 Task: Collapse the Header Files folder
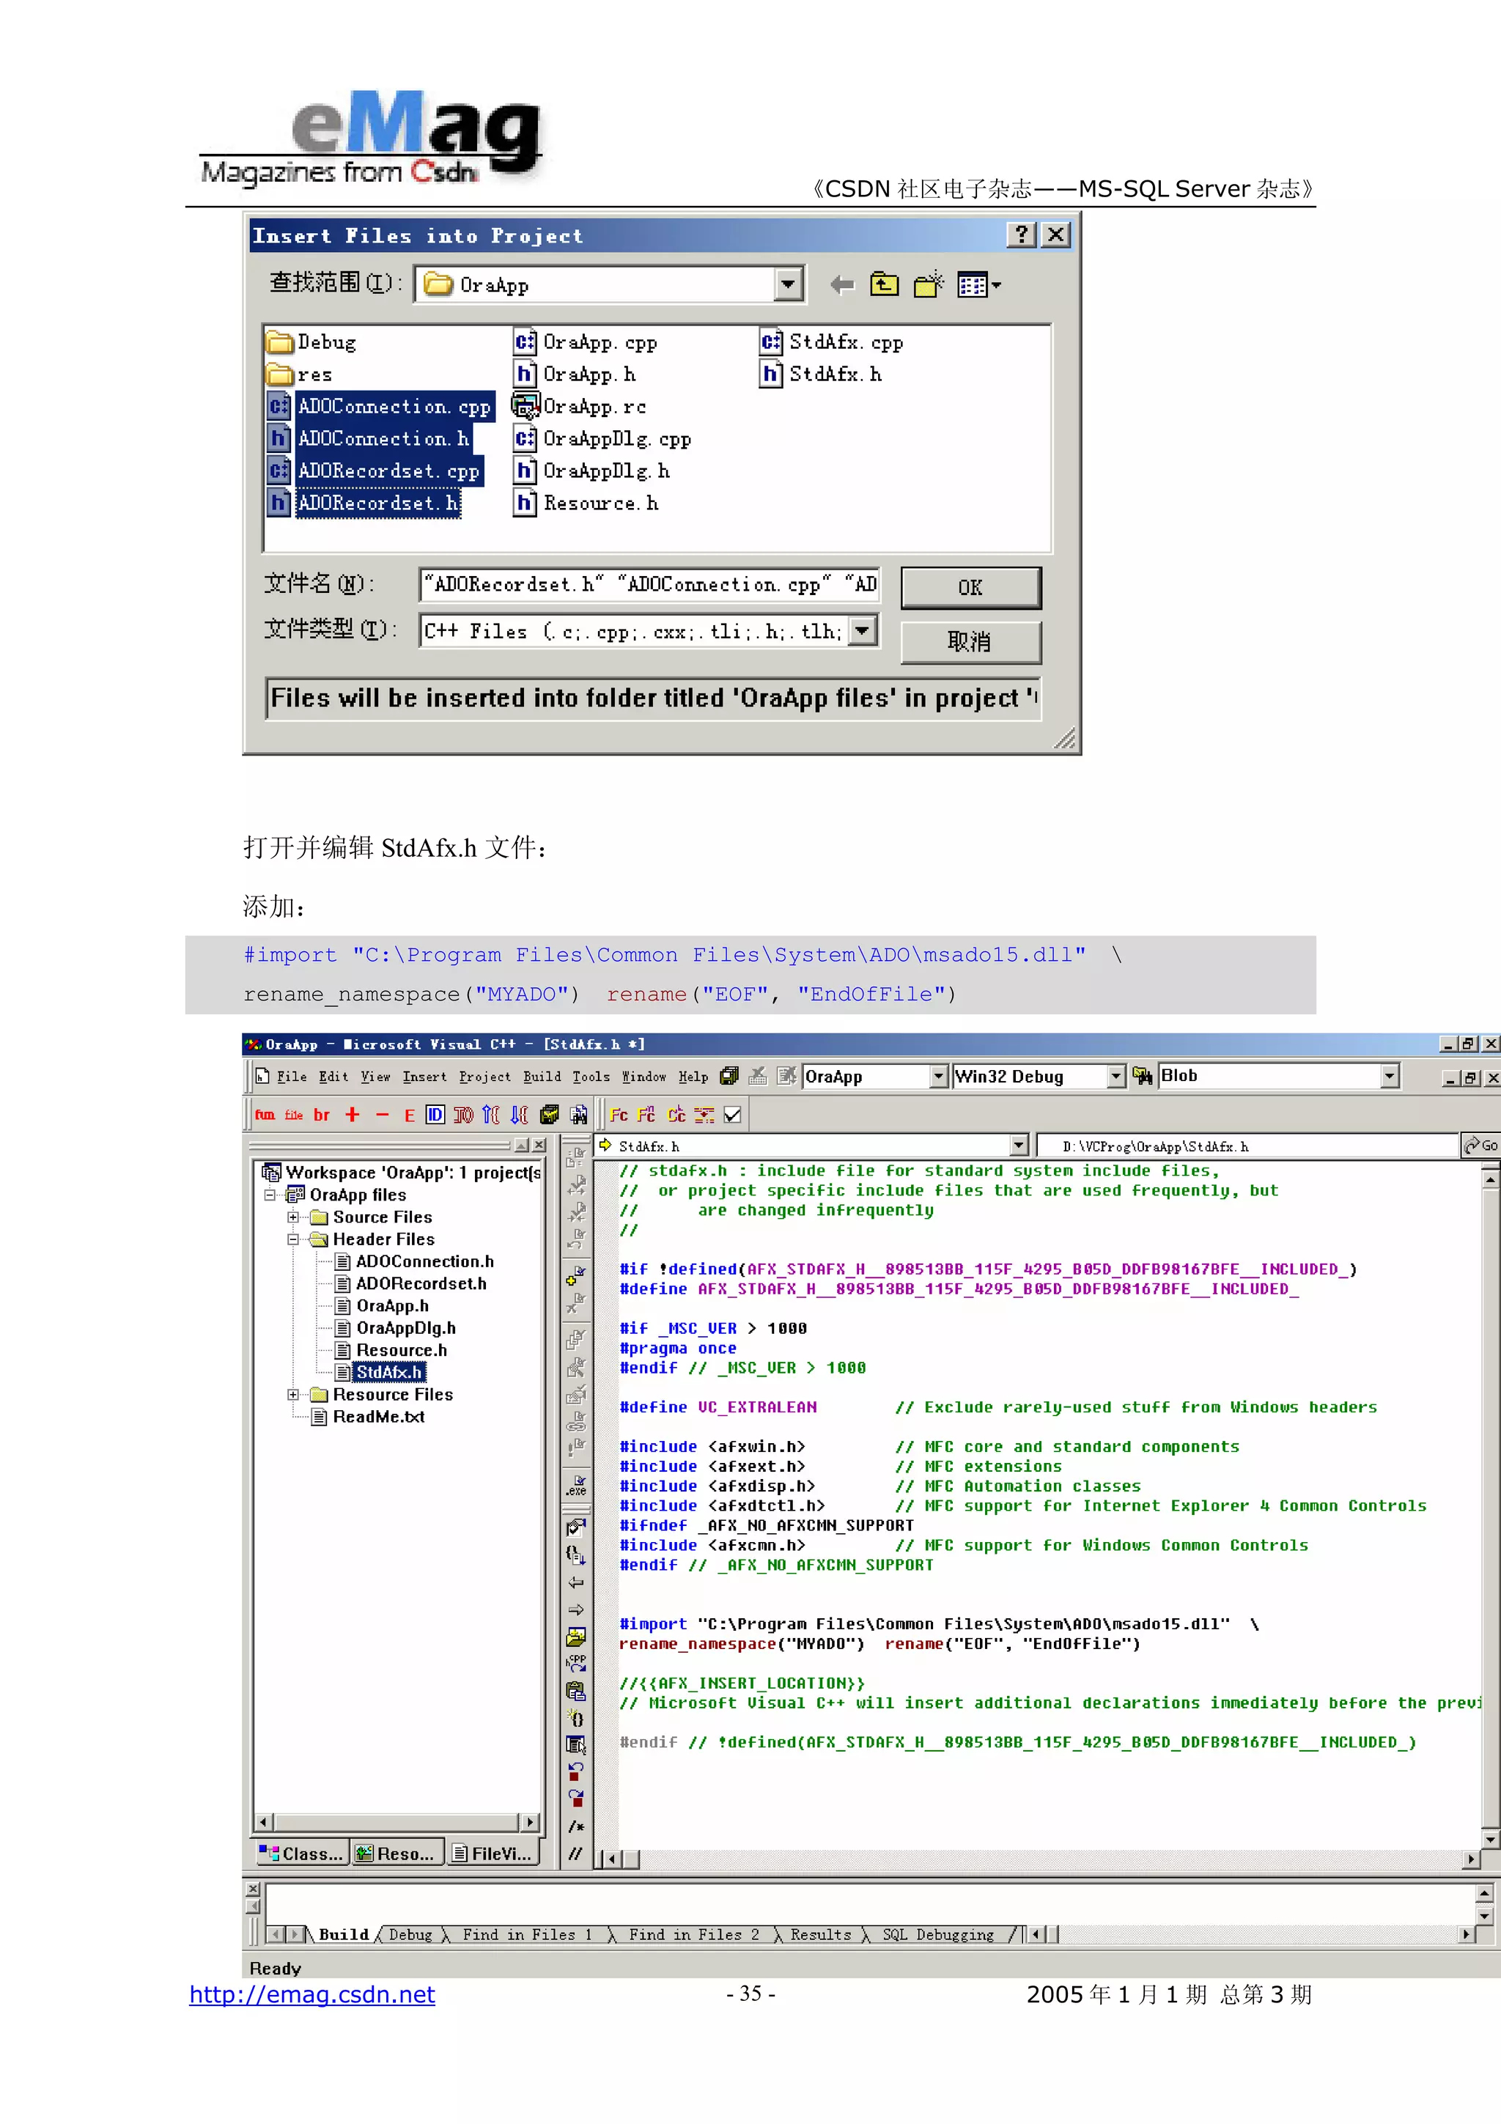tap(293, 1239)
